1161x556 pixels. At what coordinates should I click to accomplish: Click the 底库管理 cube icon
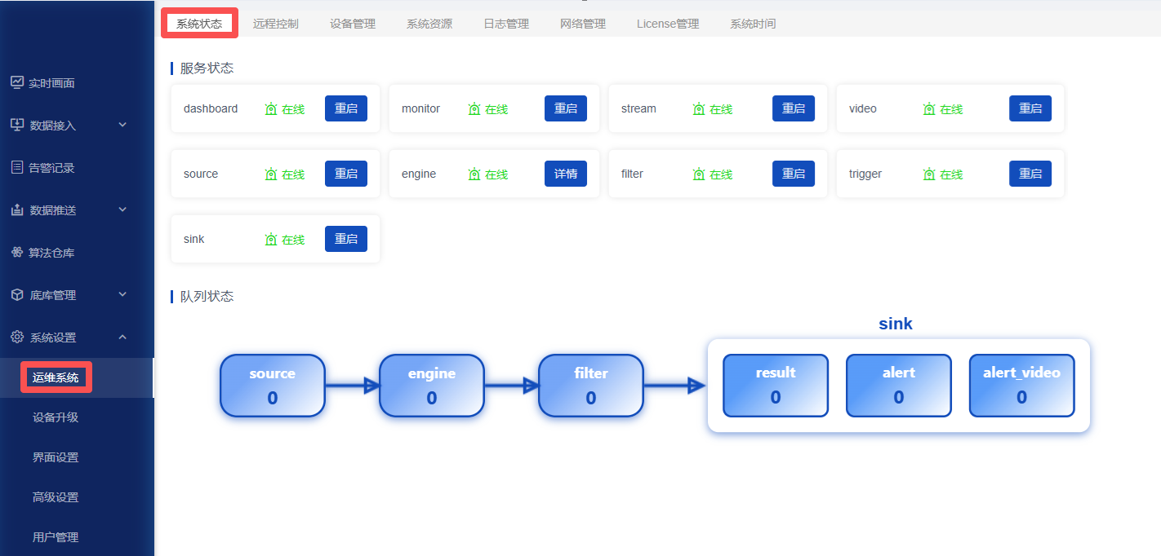coord(17,294)
